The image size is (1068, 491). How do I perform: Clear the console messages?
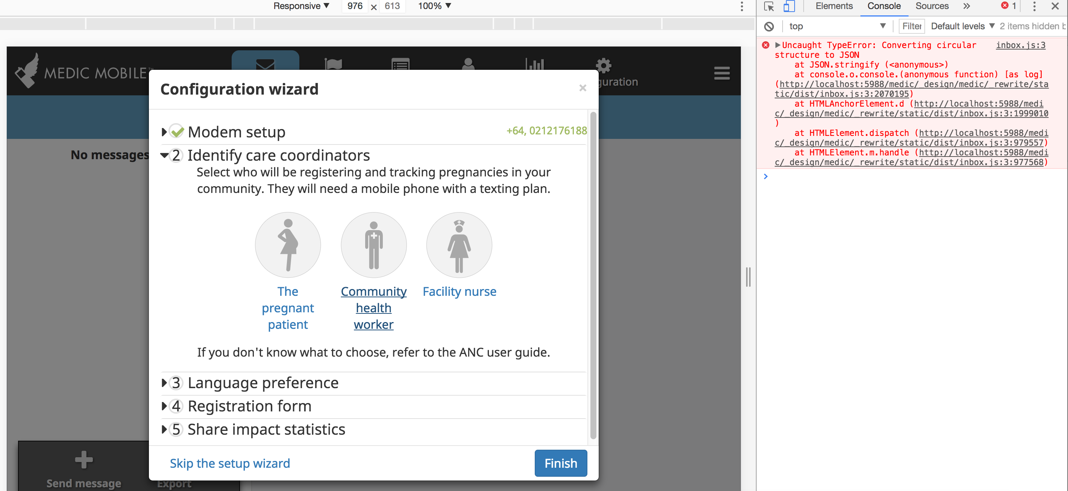(769, 26)
